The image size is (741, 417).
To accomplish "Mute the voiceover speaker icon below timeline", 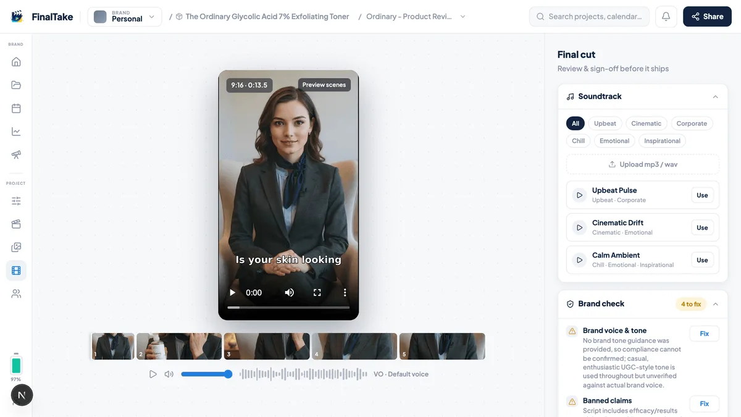I will (x=169, y=374).
